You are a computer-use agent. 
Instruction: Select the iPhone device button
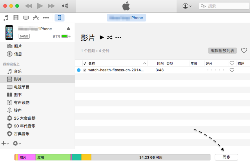[59, 18]
